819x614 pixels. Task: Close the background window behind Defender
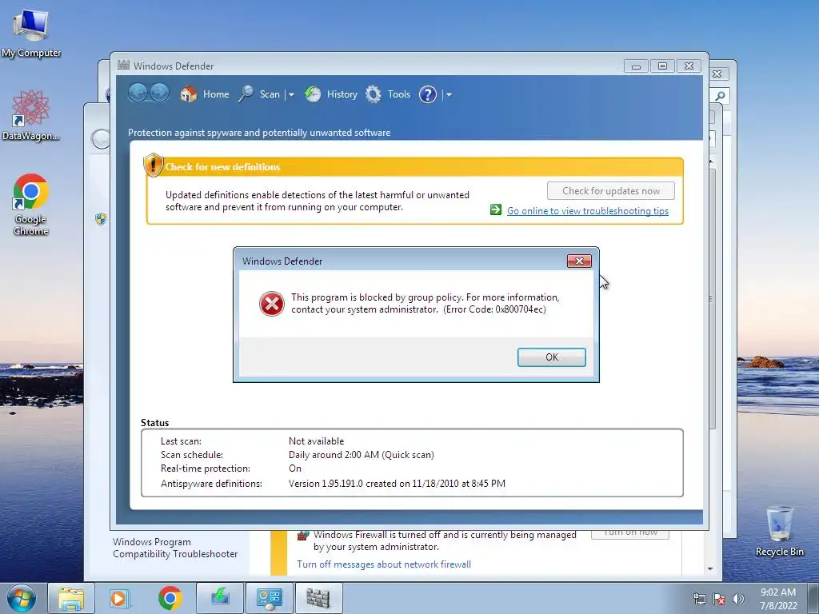(x=718, y=74)
